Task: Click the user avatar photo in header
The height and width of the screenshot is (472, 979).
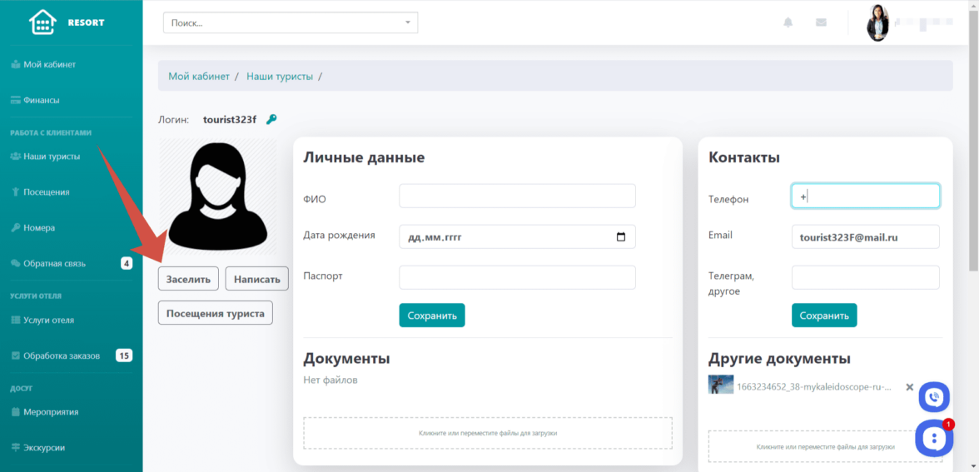Action: pos(877,23)
